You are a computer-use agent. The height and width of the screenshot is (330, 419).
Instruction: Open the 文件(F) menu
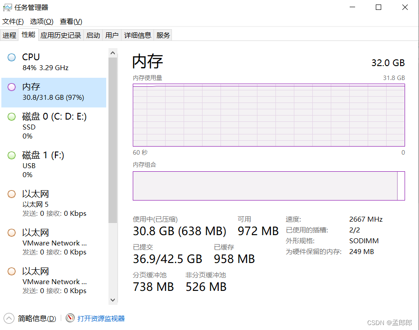point(13,22)
